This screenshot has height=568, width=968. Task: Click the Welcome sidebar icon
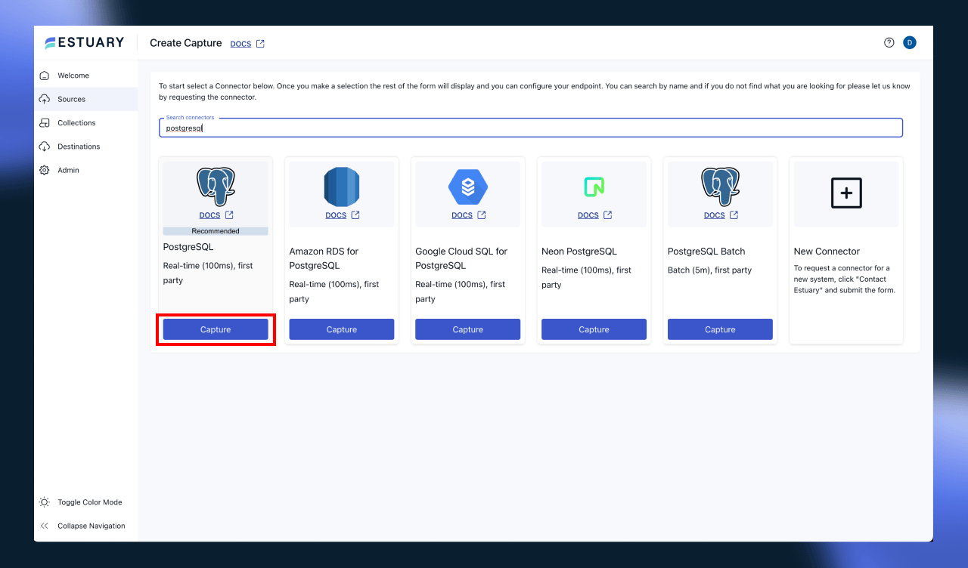45,76
